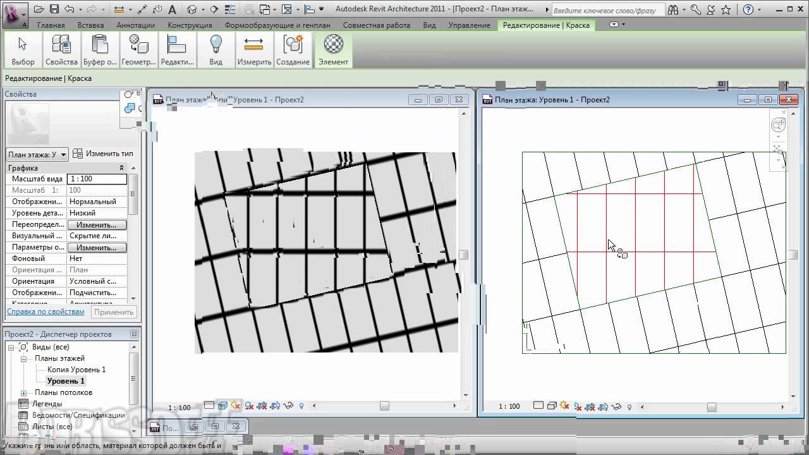Screen dimensions: 809x455
Task: Click the keyword search box in title bar
Action: pos(608,10)
